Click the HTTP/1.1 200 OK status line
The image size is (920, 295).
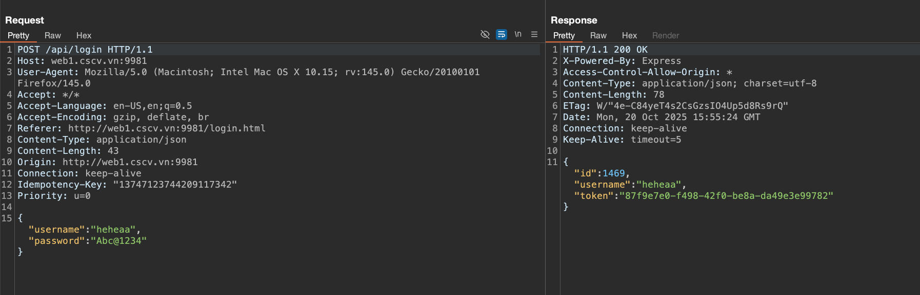(x=605, y=50)
